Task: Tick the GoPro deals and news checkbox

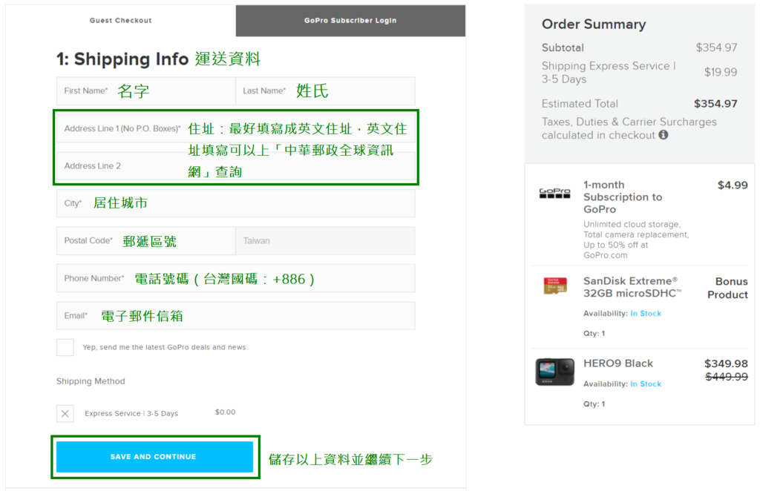Action: coord(65,347)
